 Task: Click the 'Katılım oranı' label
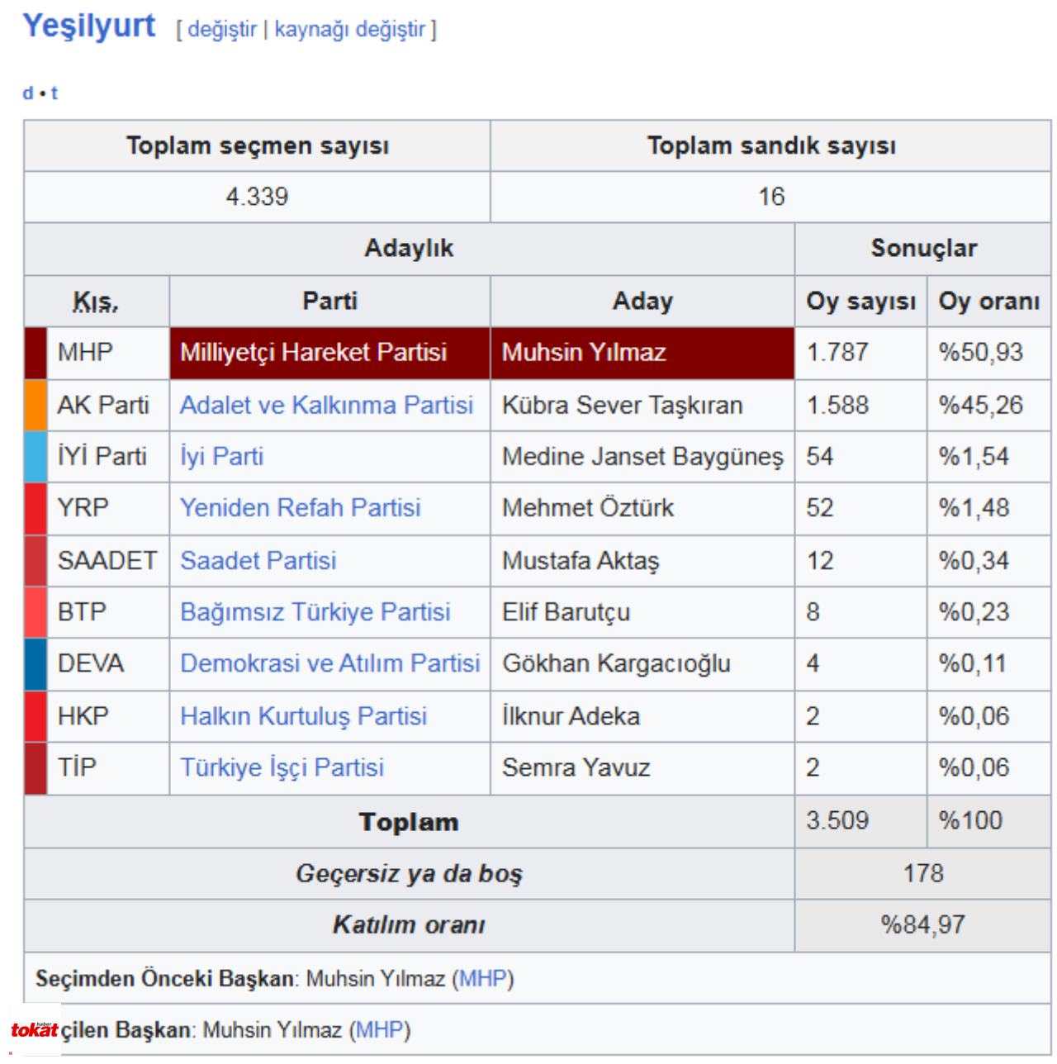(x=409, y=924)
